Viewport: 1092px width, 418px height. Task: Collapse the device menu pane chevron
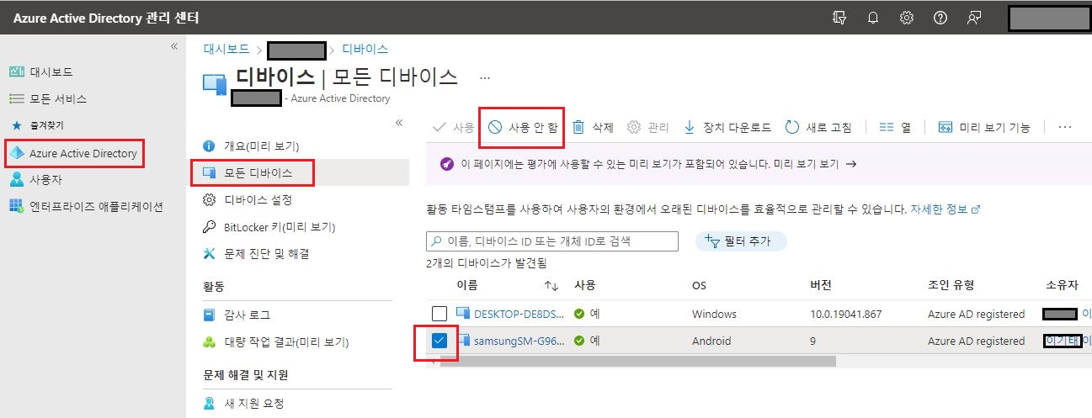click(399, 123)
